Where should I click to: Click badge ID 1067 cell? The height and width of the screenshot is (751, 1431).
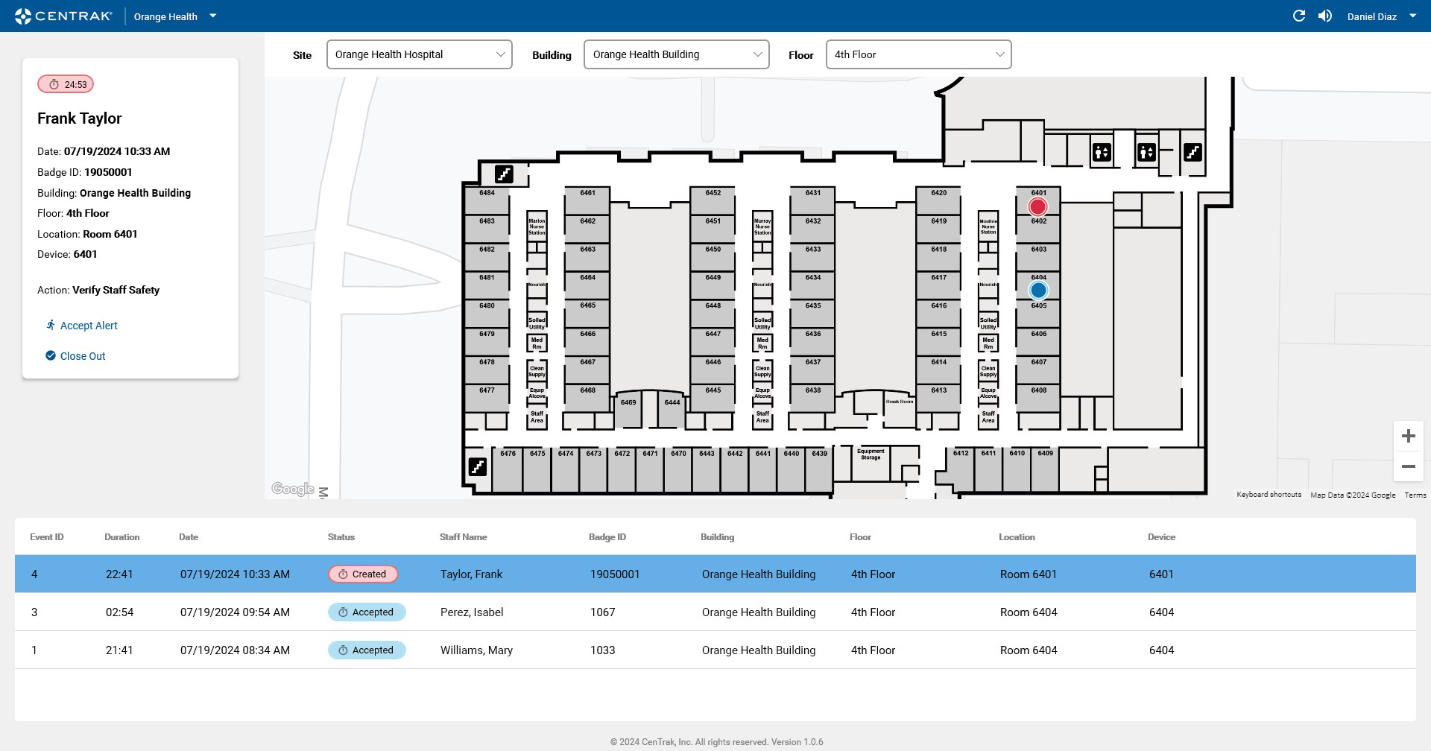(x=603, y=612)
